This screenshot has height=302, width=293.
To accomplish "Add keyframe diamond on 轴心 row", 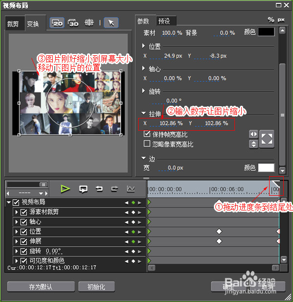I will (133, 222).
